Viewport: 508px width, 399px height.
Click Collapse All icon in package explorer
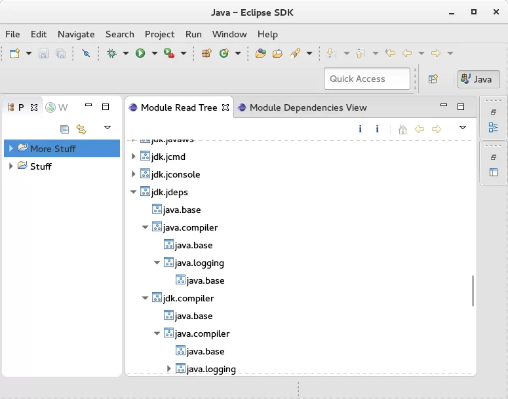tap(64, 129)
